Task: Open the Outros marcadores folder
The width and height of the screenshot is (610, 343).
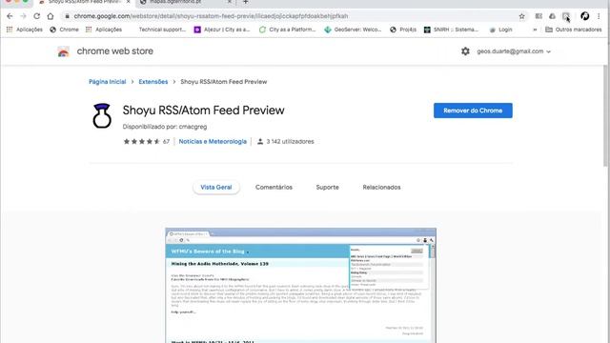Action: [574, 30]
